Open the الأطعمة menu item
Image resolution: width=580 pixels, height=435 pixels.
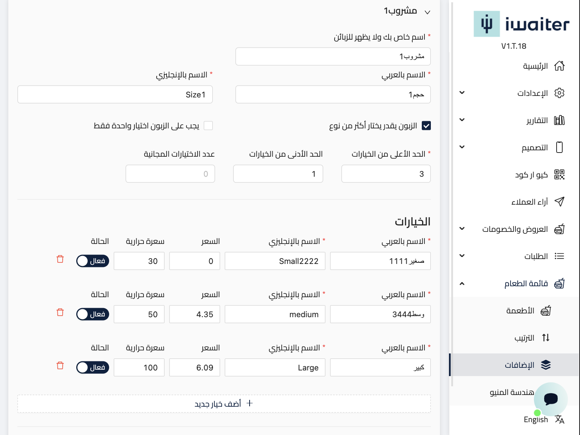(x=520, y=311)
